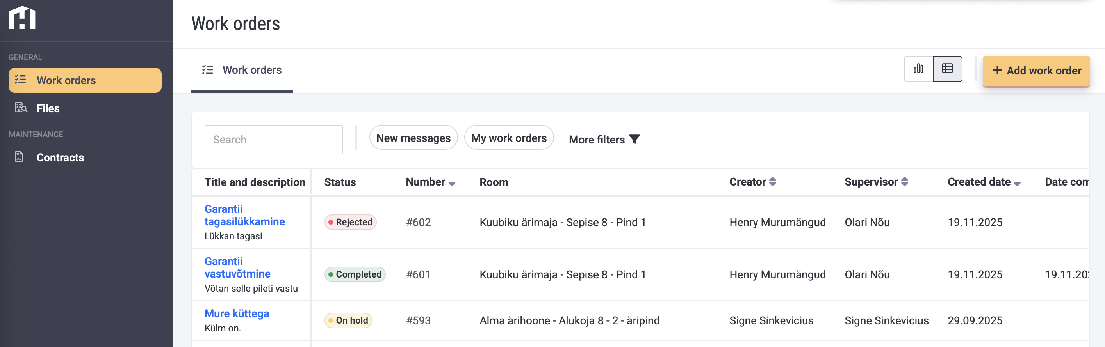Open the Garantii tagasilükkamine work order
This screenshot has width=1105, height=347.
[244, 215]
